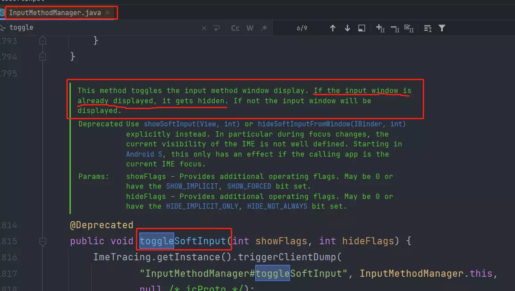This screenshot has width=515, height=291.
Task: Jump to next search occurrence arrow
Action: tap(347, 28)
